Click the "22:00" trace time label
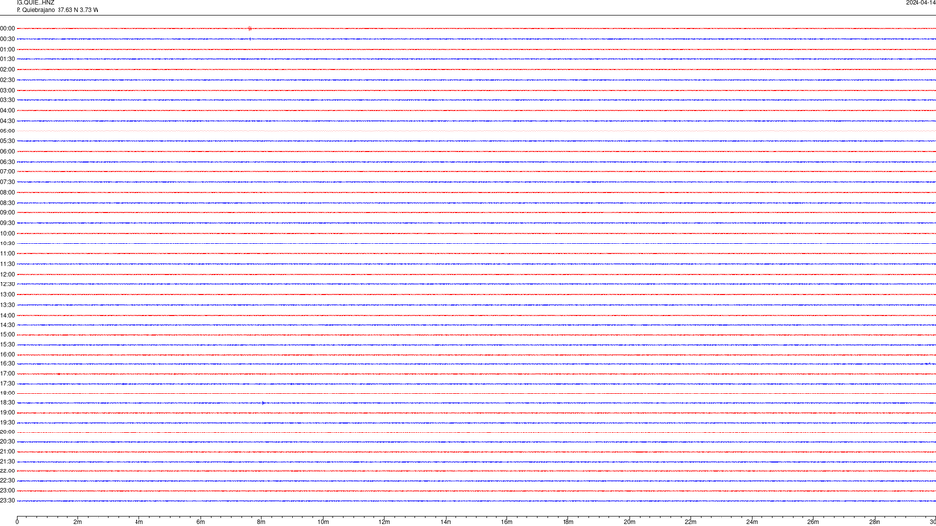936x526 pixels. tap(7, 471)
